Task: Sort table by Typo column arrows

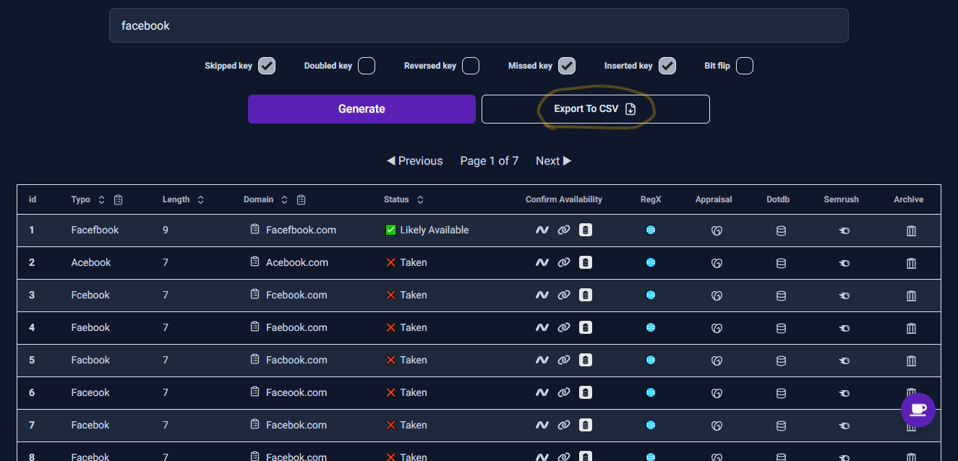Action: coord(101,199)
